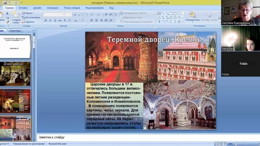Click the Удалить slide button
Screen dimensions: 260x146
click(28, 22)
